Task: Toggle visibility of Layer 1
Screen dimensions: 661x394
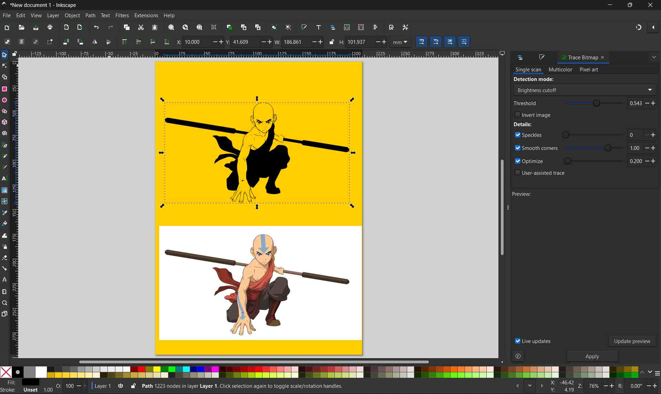Action: pos(120,386)
